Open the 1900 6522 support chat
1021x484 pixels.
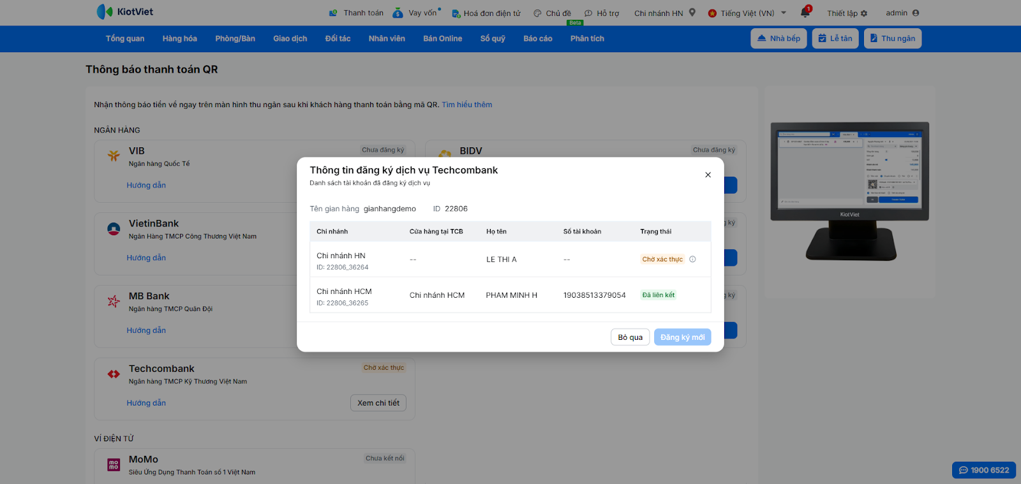click(x=983, y=470)
